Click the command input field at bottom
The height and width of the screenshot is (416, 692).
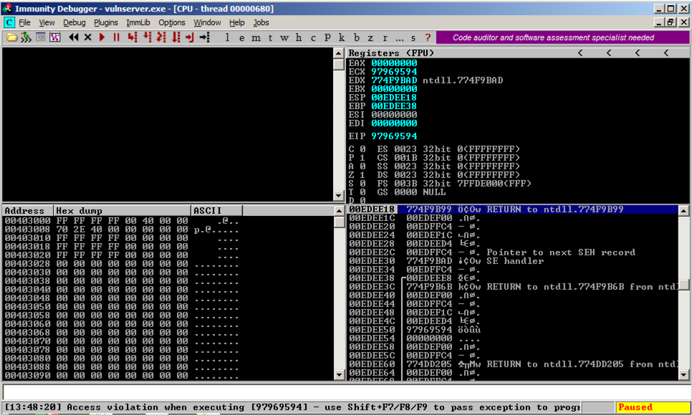346,392
